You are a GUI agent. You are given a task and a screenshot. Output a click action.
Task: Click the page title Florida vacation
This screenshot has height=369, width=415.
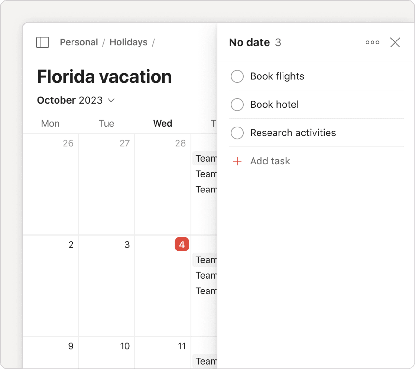click(104, 76)
